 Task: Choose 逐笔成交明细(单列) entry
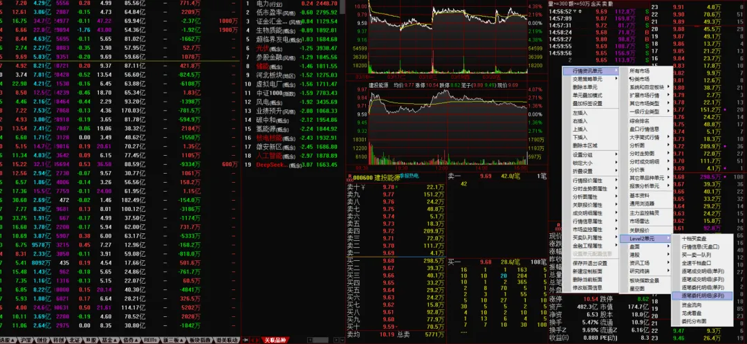coord(702,271)
